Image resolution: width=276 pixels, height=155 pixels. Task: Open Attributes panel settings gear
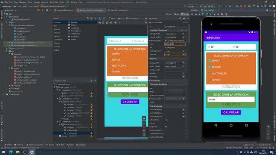tap(184, 19)
